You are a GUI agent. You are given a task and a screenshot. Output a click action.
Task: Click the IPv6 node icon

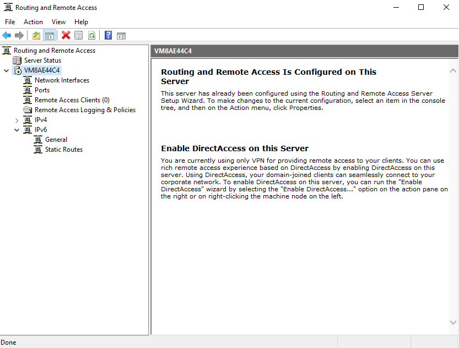click(28, 130)
